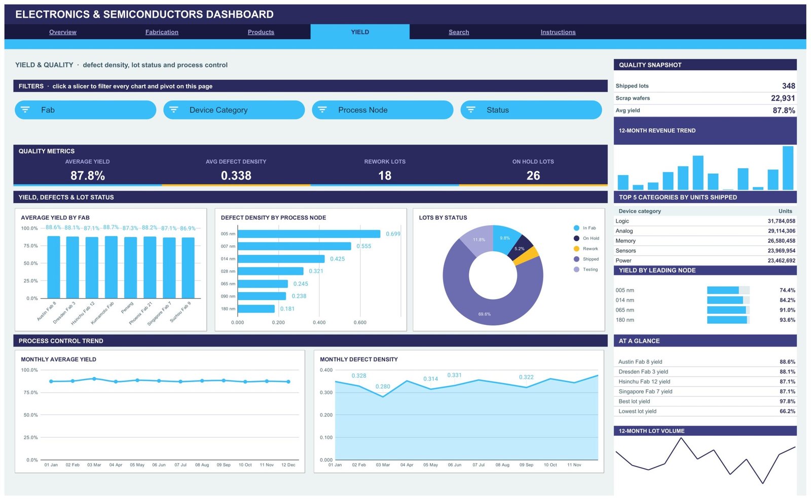Click the On Hold legend marker
Viewport: 811px width, 500px height.
coord(576,238)
